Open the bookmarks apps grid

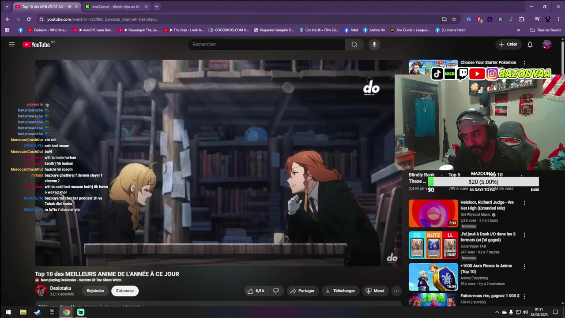pos(7,30)
